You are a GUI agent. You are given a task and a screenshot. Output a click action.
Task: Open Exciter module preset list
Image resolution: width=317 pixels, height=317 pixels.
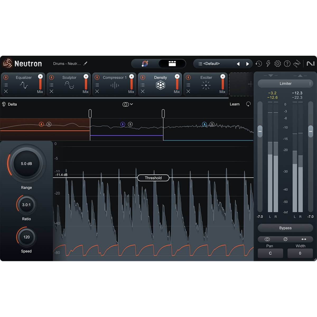click(x=188, y=85)
